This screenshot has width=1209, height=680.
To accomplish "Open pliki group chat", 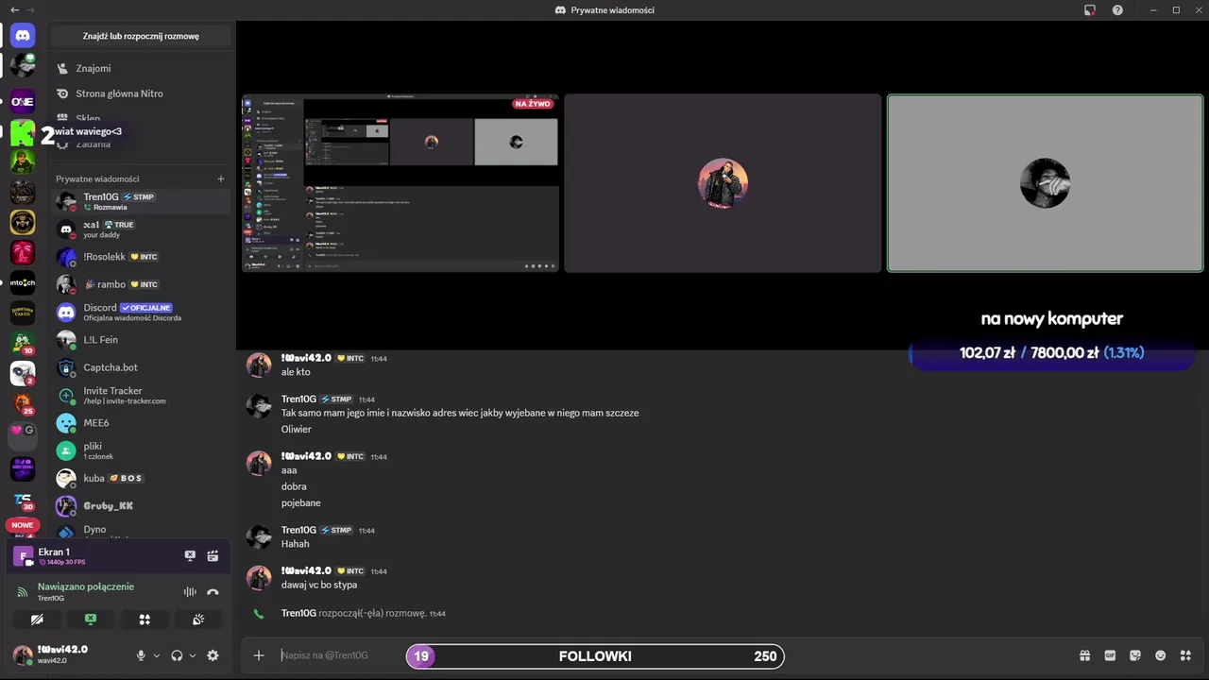I will 140,450.
